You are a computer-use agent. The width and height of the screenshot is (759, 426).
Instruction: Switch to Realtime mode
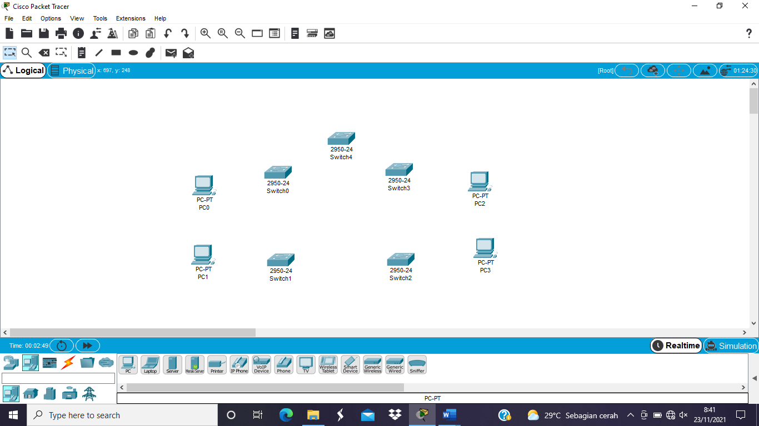(x=676, y=346)
